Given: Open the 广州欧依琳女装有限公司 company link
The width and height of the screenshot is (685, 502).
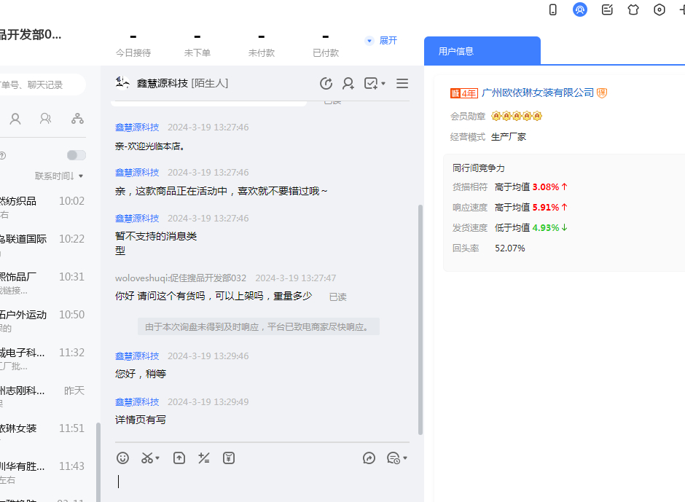Looking at the screenshot, I should coord(538,93).
